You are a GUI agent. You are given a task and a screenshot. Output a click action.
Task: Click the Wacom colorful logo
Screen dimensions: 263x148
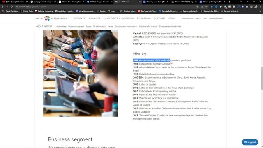[47, 18]
